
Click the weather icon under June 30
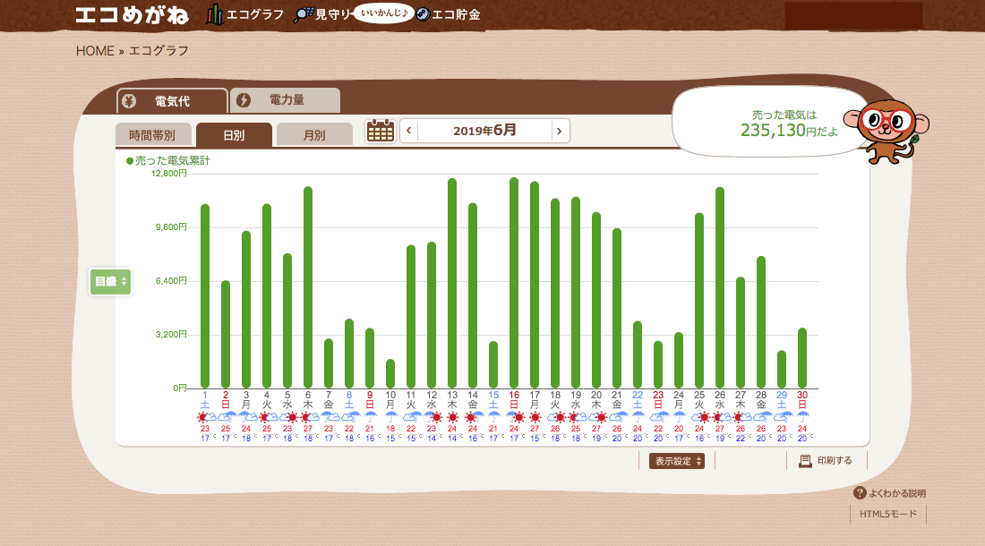click(x=802, y=417)
